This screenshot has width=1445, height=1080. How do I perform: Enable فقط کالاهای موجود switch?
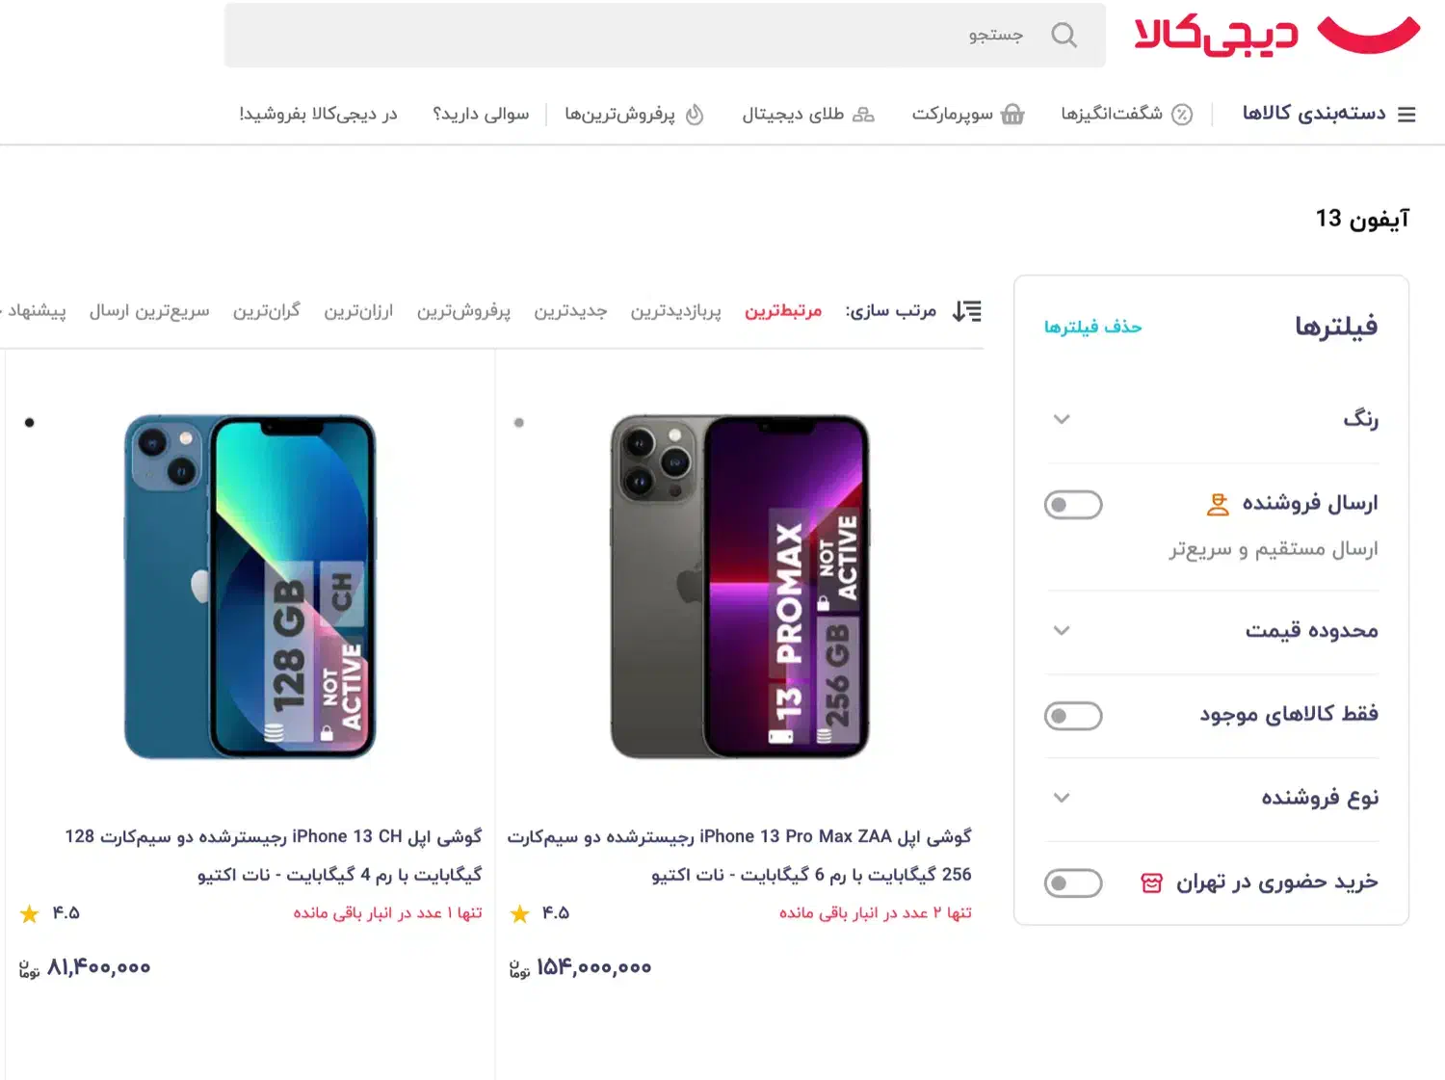1073,716
